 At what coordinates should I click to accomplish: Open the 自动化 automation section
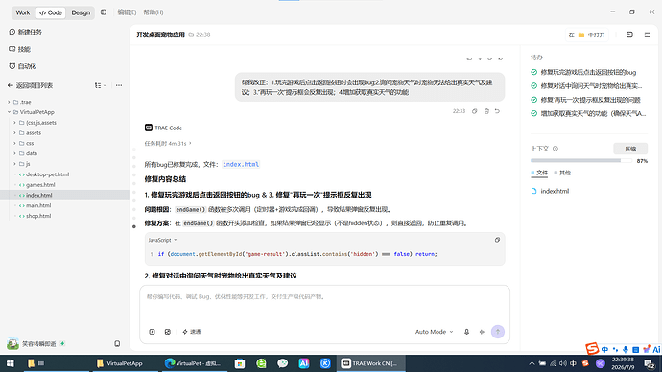coord(22,66)
